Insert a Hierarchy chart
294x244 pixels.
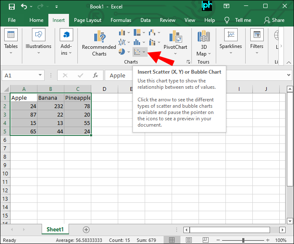point(137,32)
